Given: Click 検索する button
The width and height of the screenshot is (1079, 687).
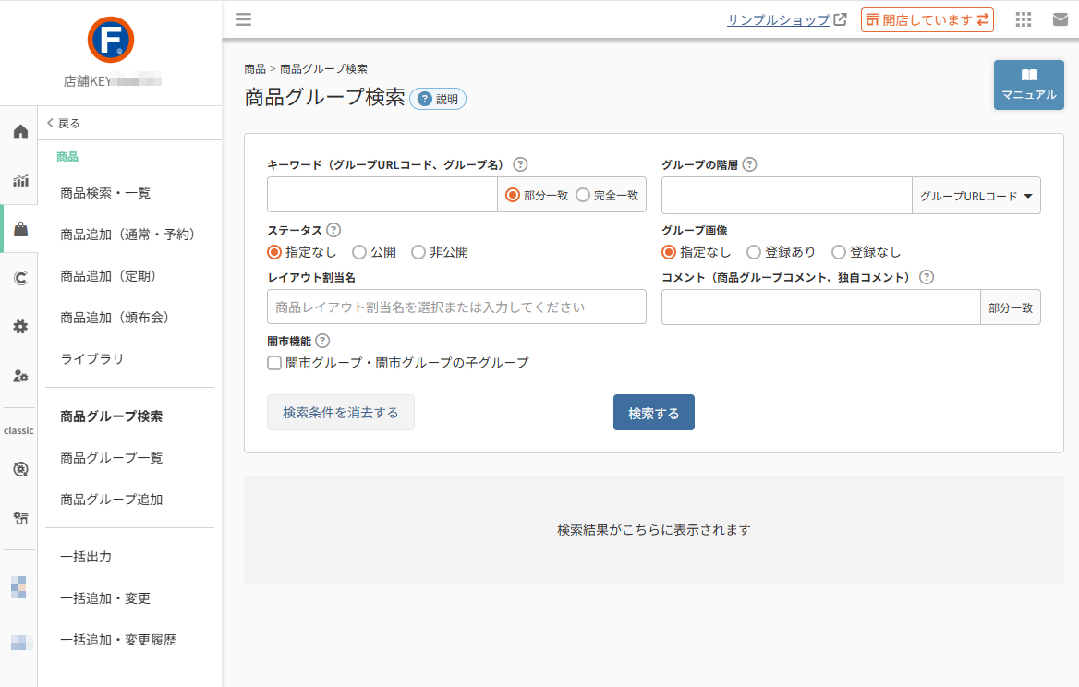Looking at the screenshot, I should tap(654, 413).
